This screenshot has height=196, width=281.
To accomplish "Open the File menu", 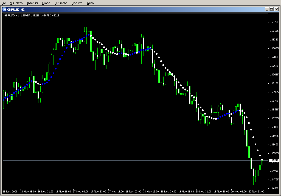I will [4, 3].
